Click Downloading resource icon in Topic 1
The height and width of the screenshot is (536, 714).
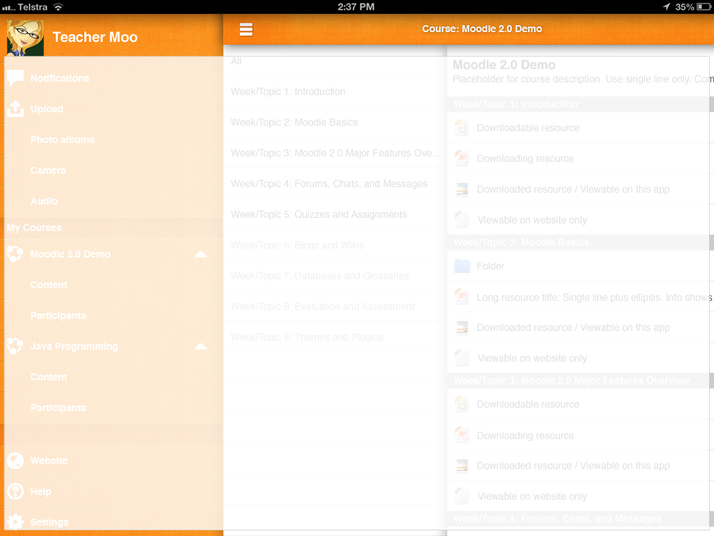462,158
